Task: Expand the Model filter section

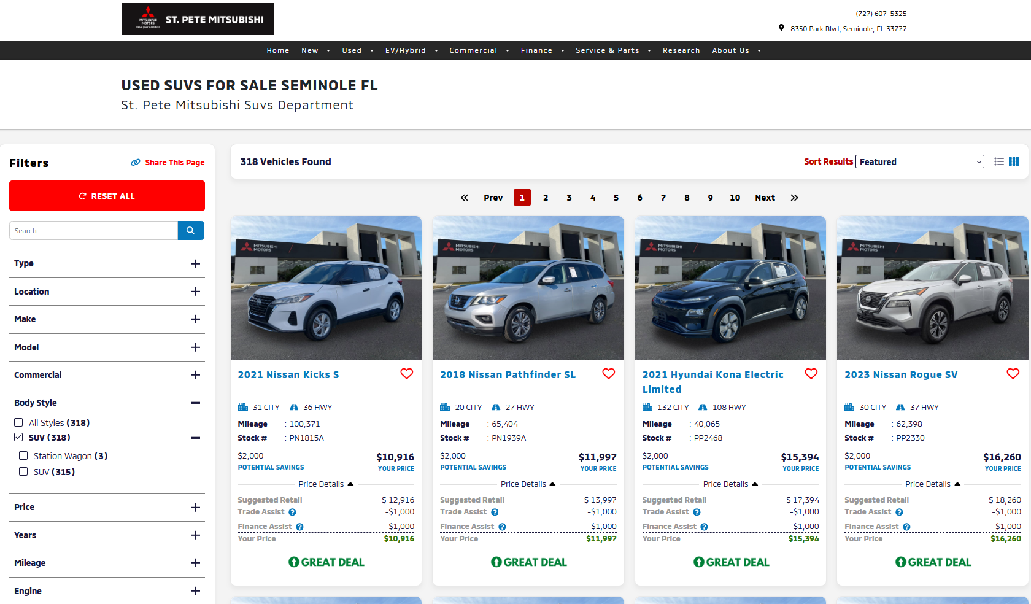Action: (x=107, y=347)
